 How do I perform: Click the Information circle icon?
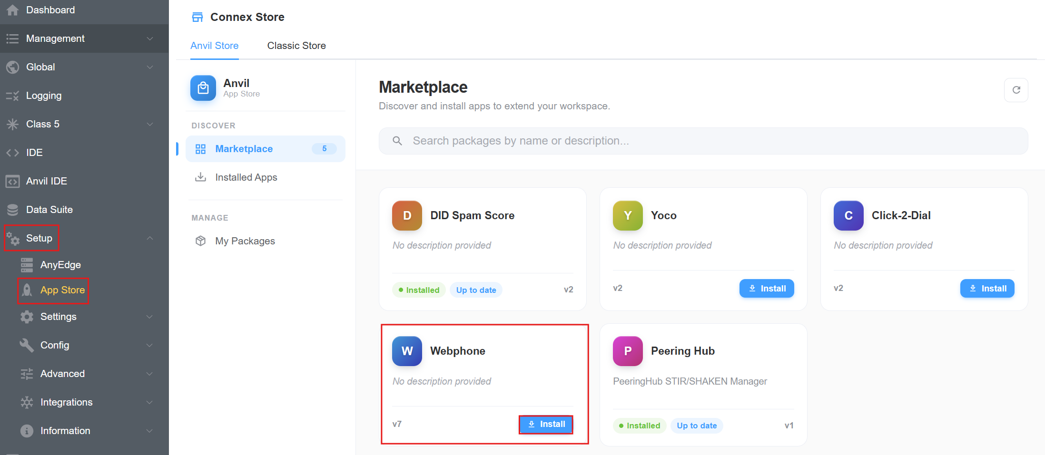click(x=27, y=431)
